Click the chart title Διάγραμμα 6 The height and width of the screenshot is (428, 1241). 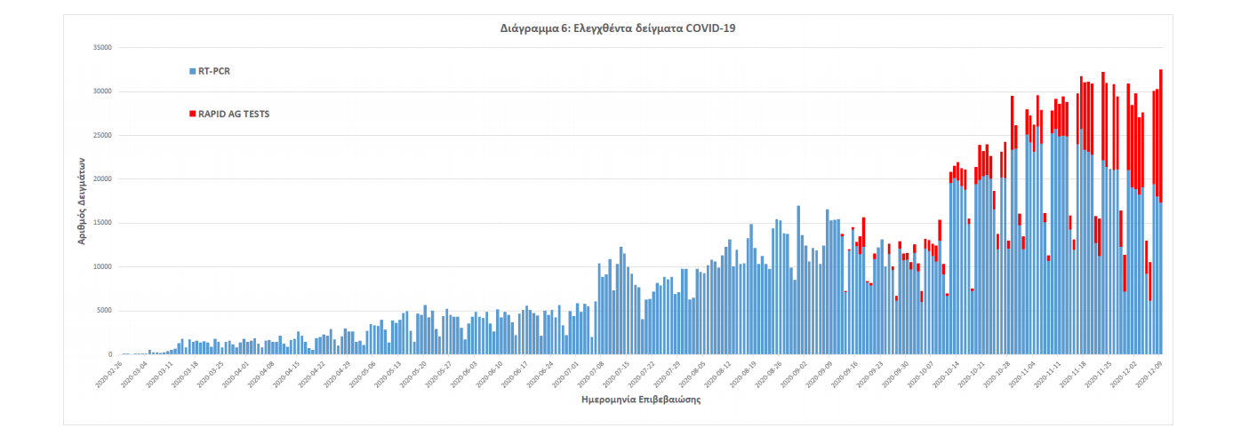tap(618, 28)
